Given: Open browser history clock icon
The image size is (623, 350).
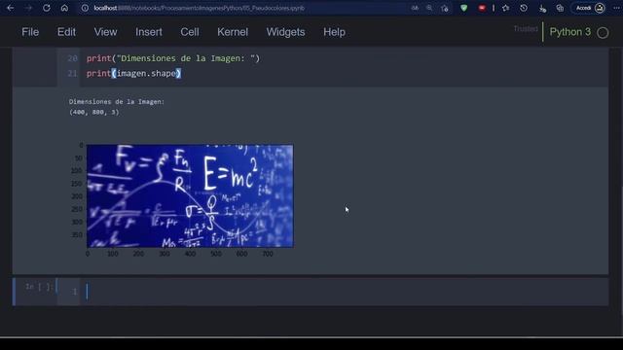Looking at the screenshot, I should pyautogui.click(x=524, y=8).
